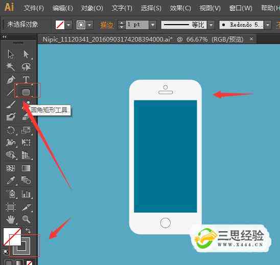Screen dimensions: 280x265
Task: Select the Rounded Rectangle tool
Action: click(26, 92)
